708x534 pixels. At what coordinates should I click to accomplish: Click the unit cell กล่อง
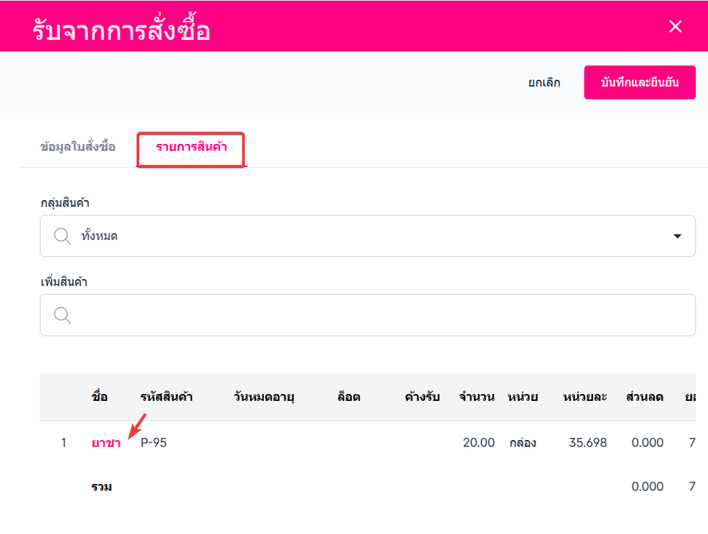[x=523, y=442]
